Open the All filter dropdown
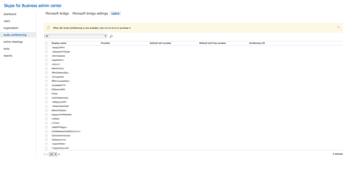 coord(76,36)
